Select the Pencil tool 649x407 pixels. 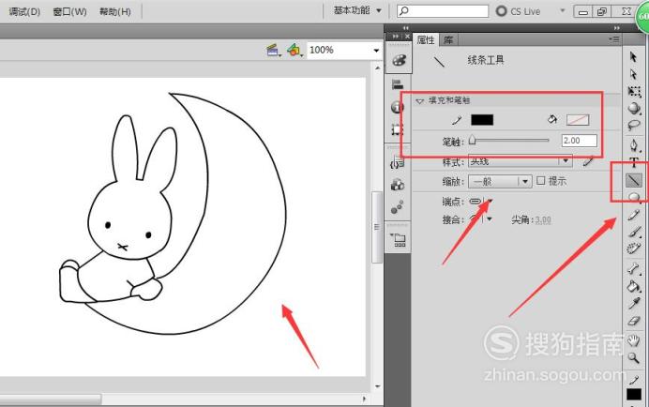634,216
